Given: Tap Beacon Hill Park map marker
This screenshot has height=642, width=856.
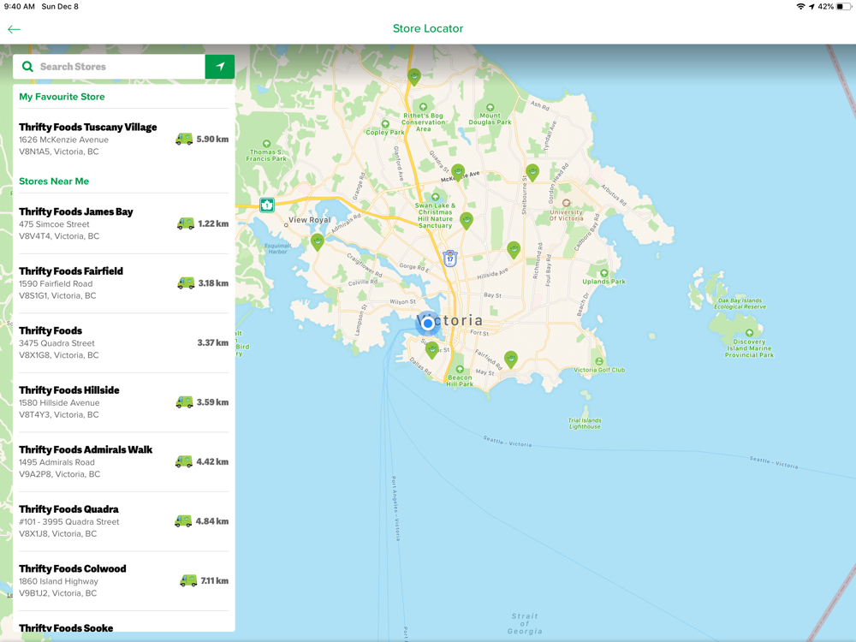Looking at the screenshot, I should pyautogui.click(x=460, y=370).
